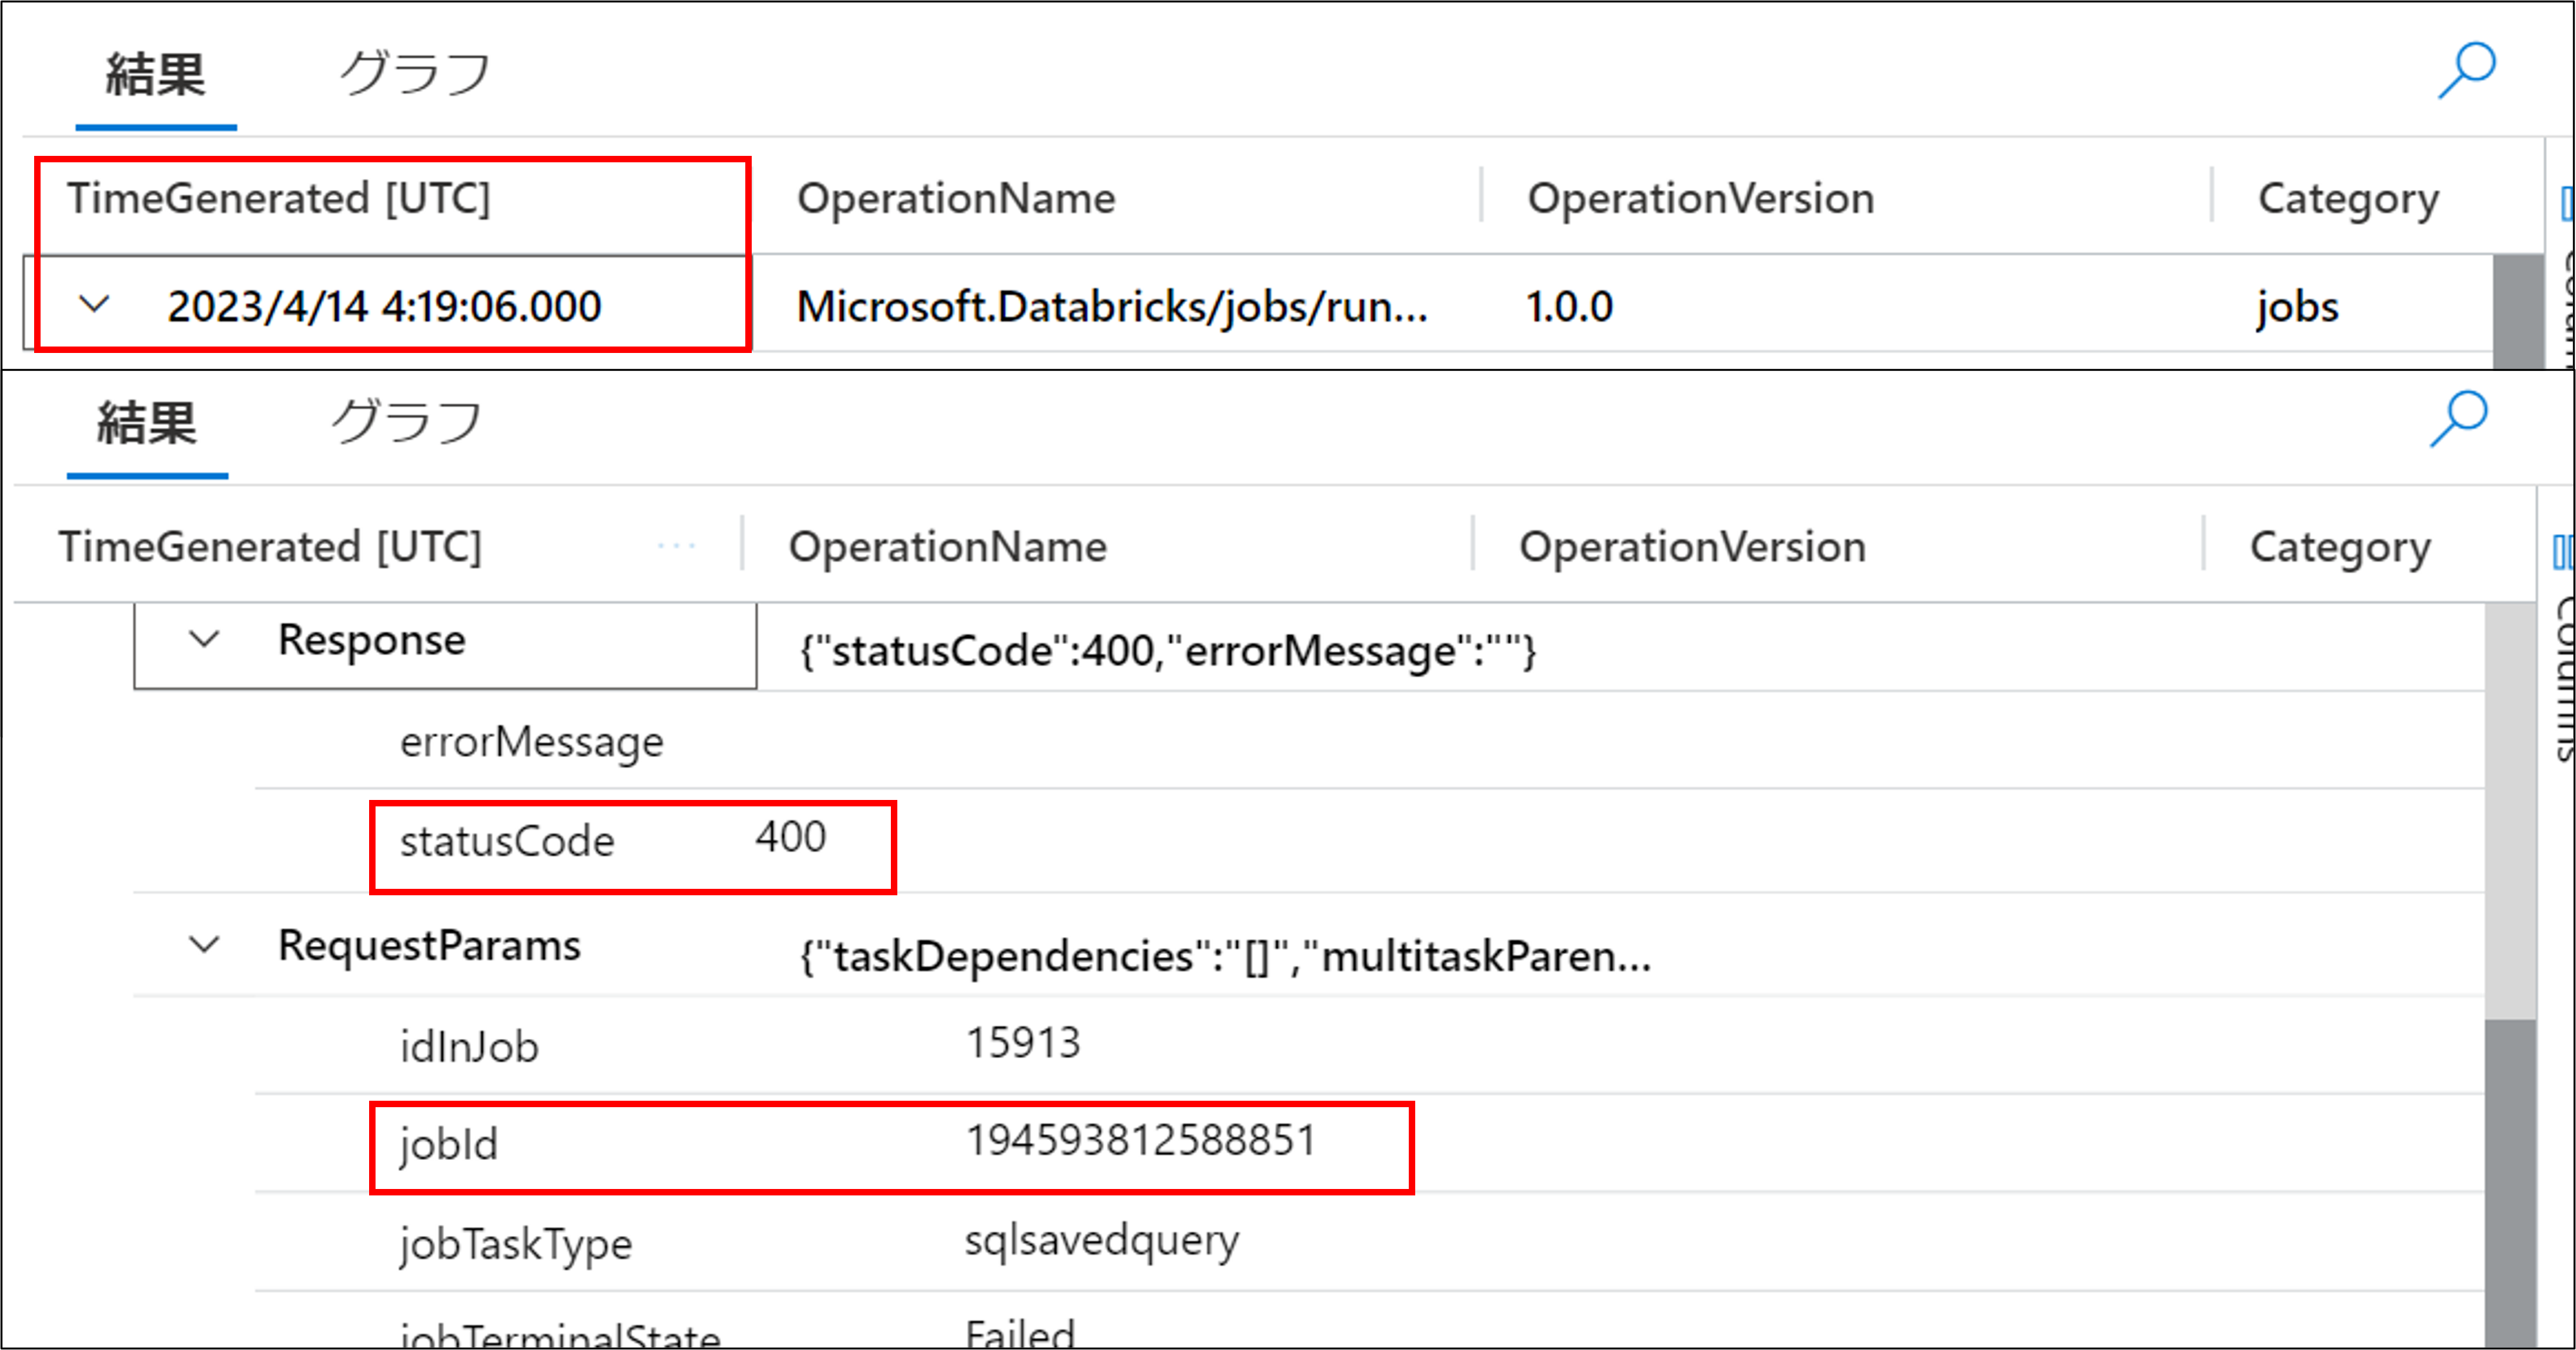Select the lower 結果 tab
2576x1350 pixels.
tap(147, 424)
